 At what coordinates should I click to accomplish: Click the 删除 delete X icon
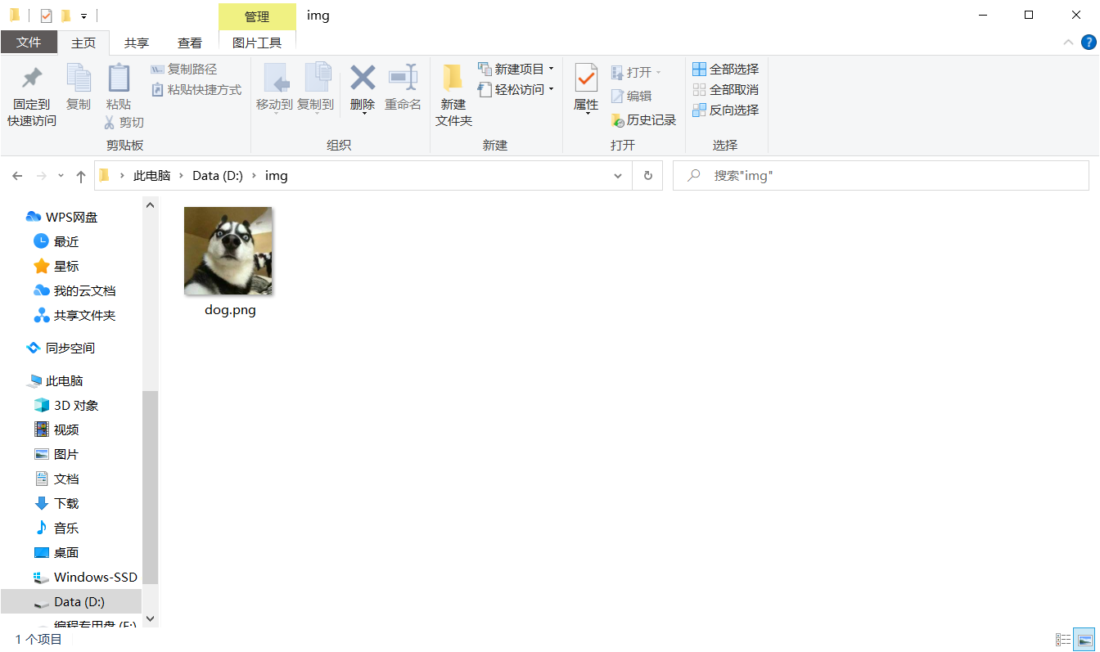tap(363, 78)
